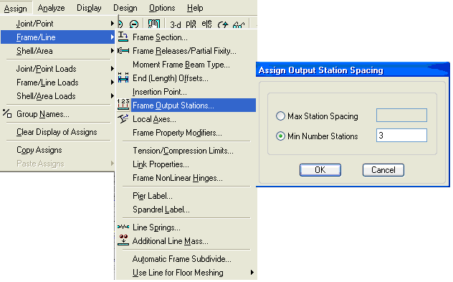This screenshot has height=282, width=453.
Task: Click the plan view toolbar icon
Action: click(x=191, y=24)
